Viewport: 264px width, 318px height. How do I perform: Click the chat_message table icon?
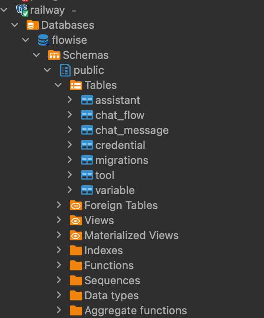pos(87,130)
